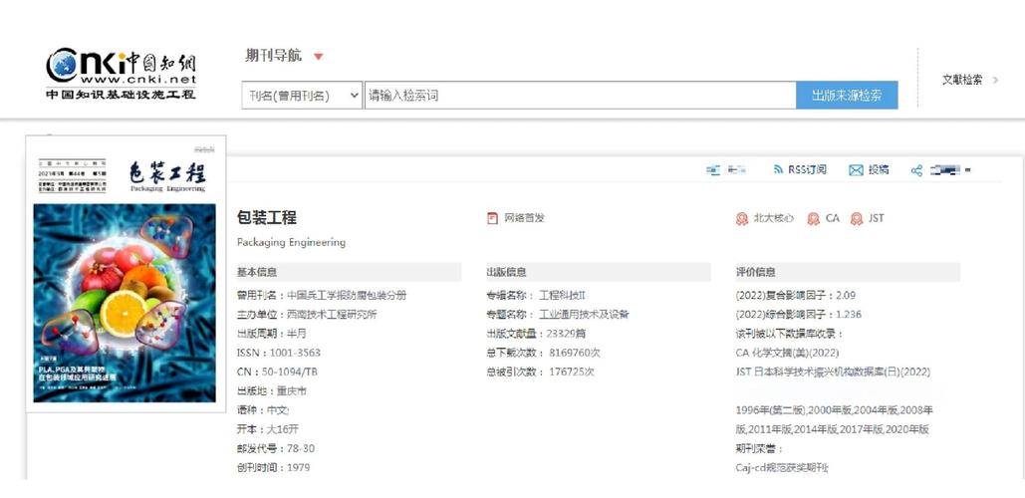The height and width of the screenshot is (498, 1025).
Task: Click the 综合影响因子 1.236 text
Action: pos(798,315)
